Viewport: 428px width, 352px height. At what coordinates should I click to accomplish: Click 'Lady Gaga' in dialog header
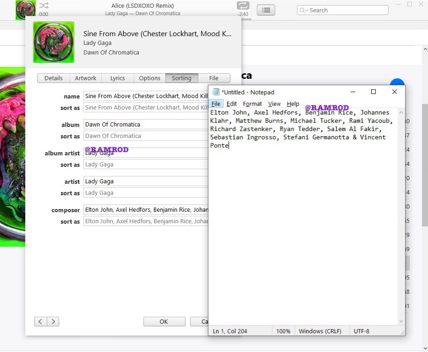point(97,43)
